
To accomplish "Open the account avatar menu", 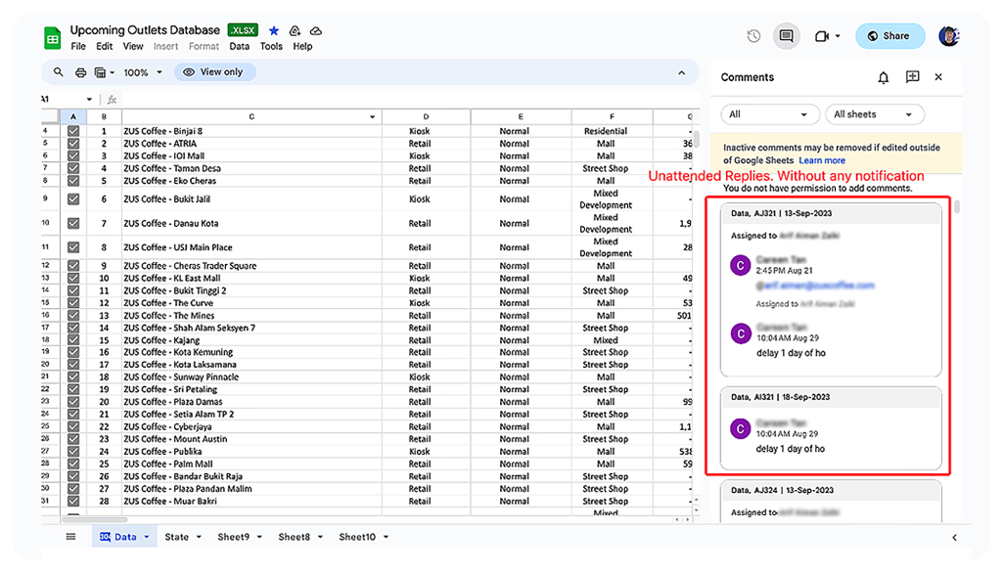I will tap(949, 36).
